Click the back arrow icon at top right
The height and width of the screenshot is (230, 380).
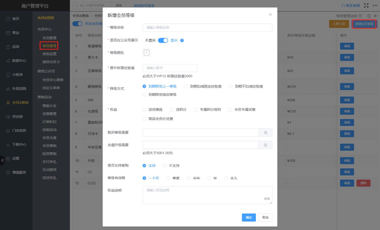click(x=375, y=16)
